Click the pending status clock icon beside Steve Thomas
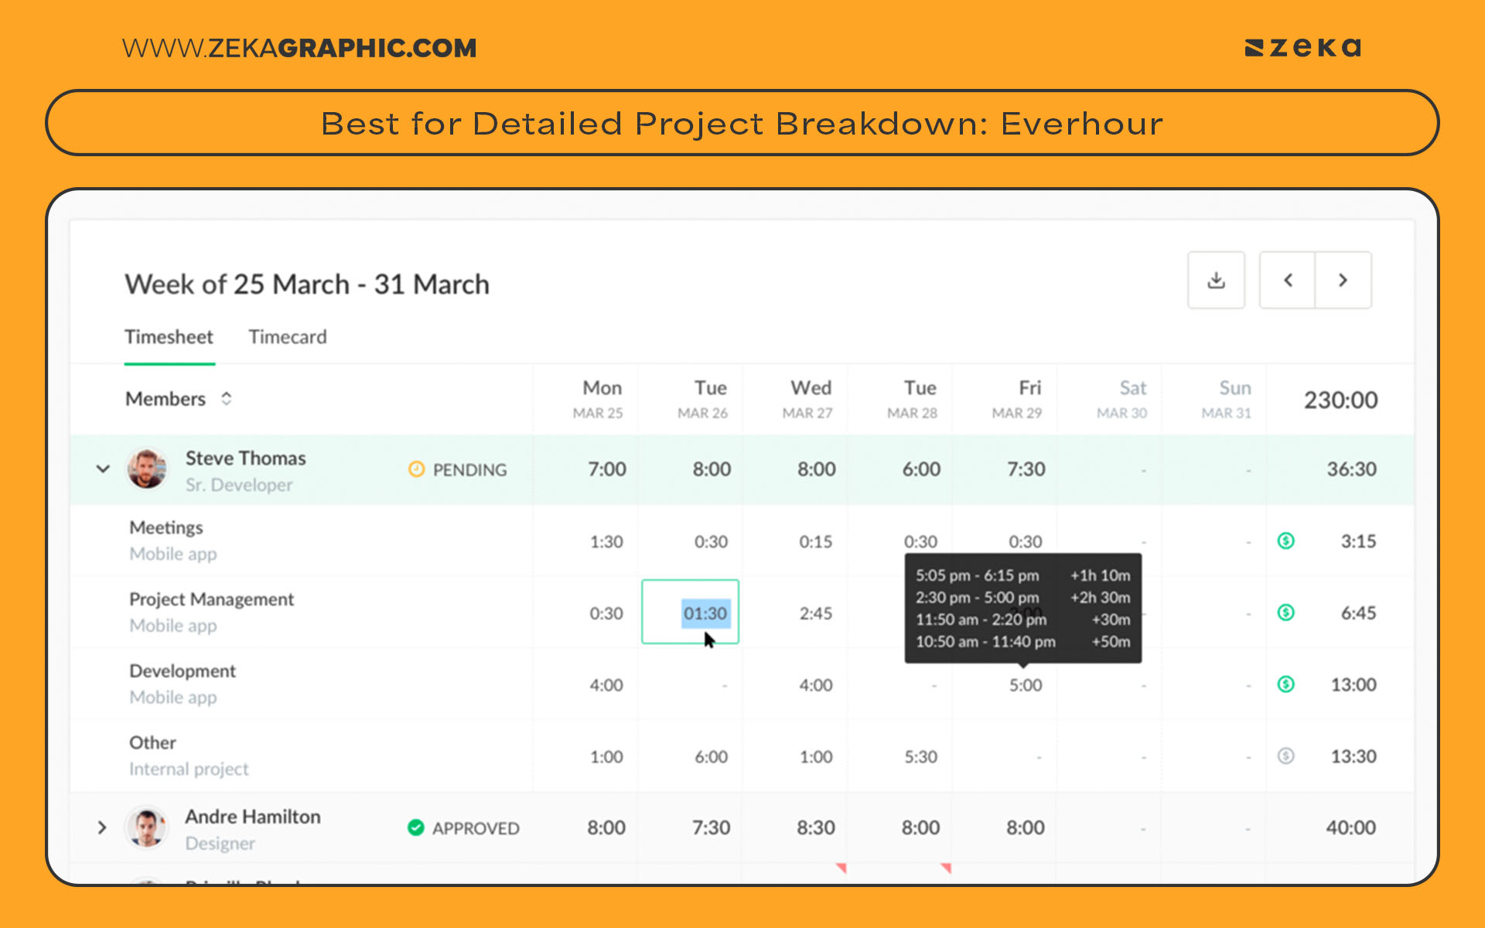The height and width of the screenshot is (928, 1485). [416, 469]
